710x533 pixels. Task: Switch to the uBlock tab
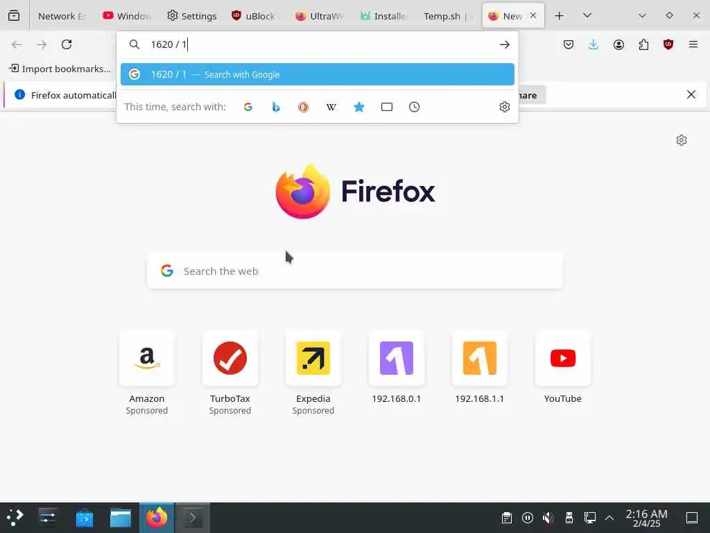click(x=256, y=16)
